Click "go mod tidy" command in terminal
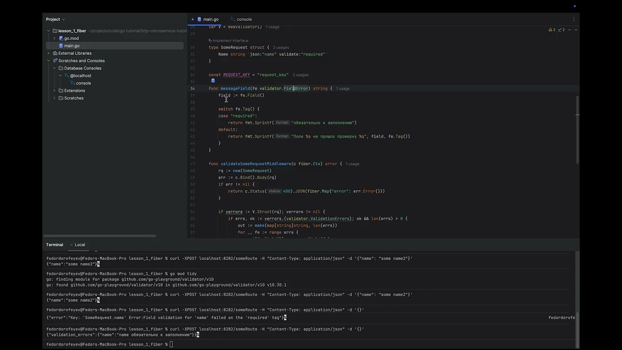 [183, 274]
